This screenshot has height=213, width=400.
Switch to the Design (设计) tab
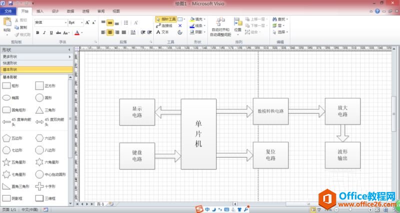click(x=55, y=10)
